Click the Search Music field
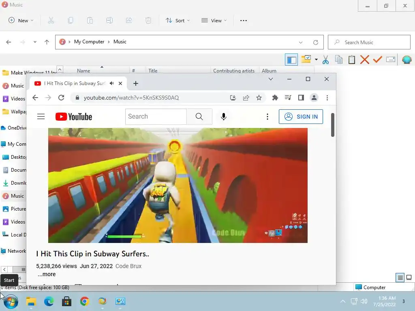The height and width of the screenshot is (311, 415). pyautogui.click(x=369, y=42)
